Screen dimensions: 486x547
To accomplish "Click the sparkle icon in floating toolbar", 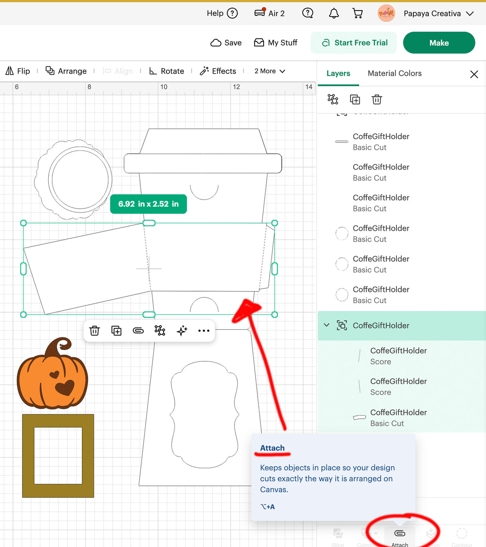I will tap(182, 331).
